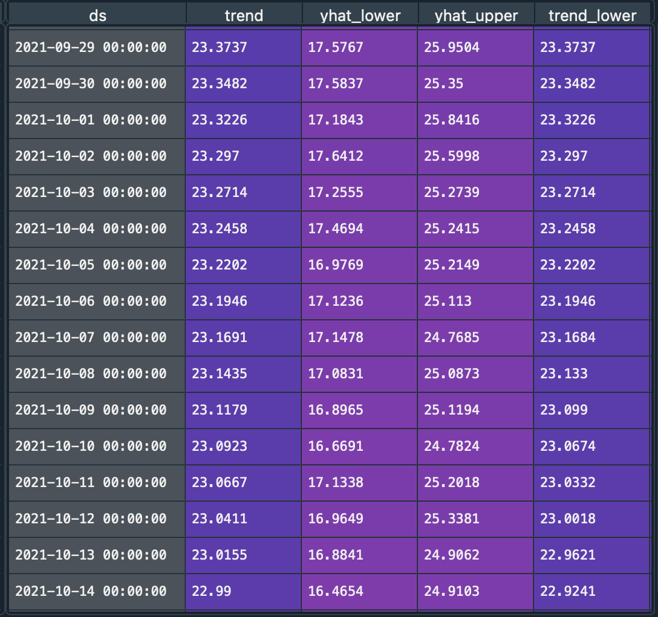The height and width of the screenshot is (617, 658).
Task: Click yhat_upper value 25.3381
Action: click(x=475, y=518)
